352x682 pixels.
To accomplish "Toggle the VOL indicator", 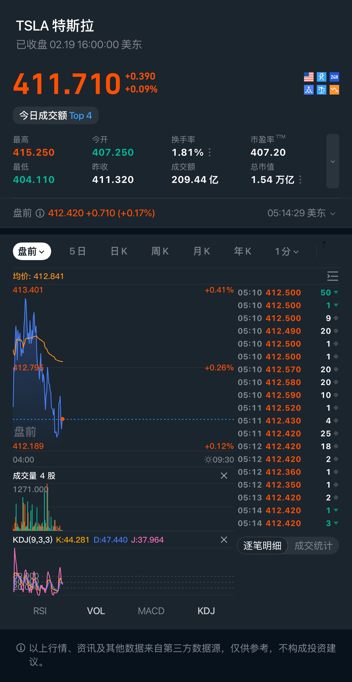I will point(96,611).
